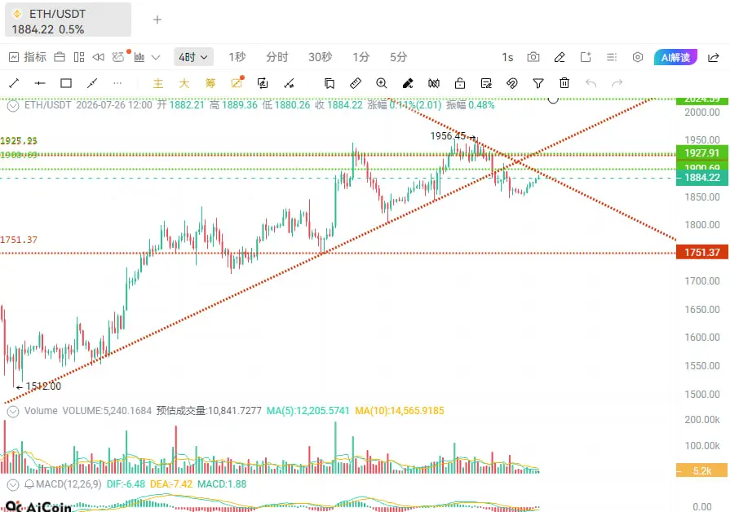
Task: Switch to the 分时 timeframe
Action: 277,57
